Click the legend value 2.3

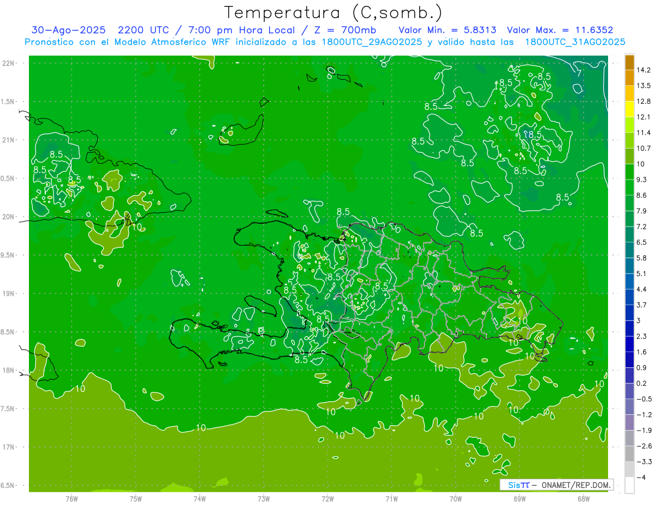tap(642, 336)
